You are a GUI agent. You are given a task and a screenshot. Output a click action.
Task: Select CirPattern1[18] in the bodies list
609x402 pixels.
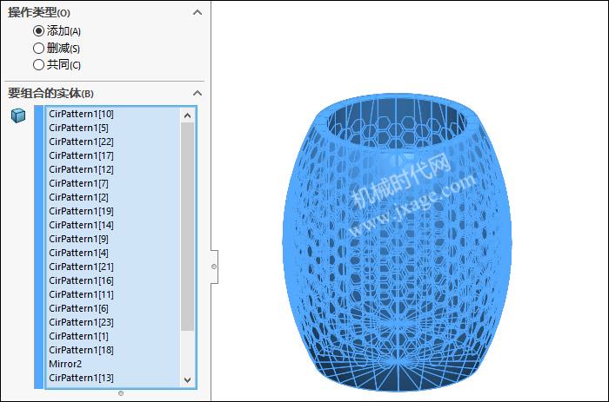[x=113, y=350]
